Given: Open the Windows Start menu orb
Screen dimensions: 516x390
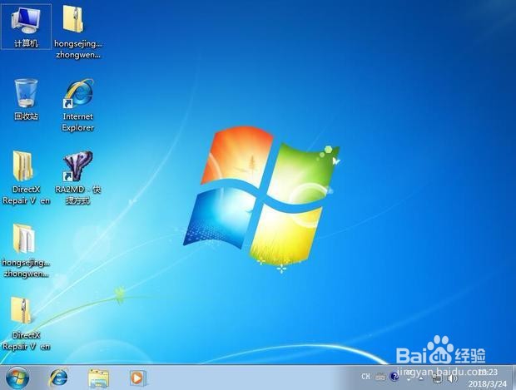Looking at the screenshot, I should (x=17, y=378).
